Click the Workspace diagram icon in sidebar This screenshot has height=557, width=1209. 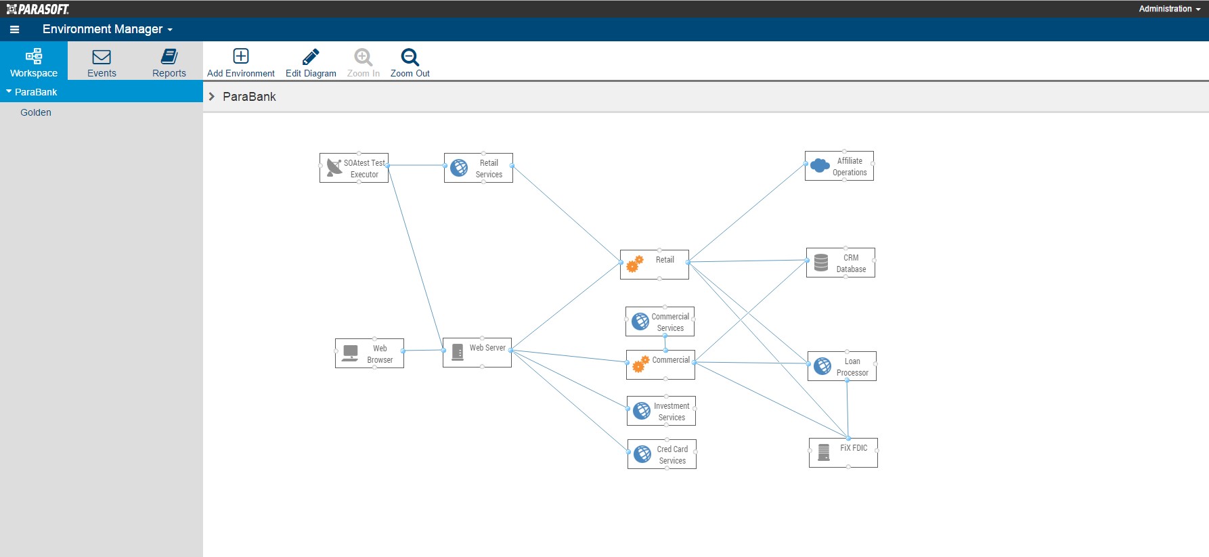tap(34, 56)
